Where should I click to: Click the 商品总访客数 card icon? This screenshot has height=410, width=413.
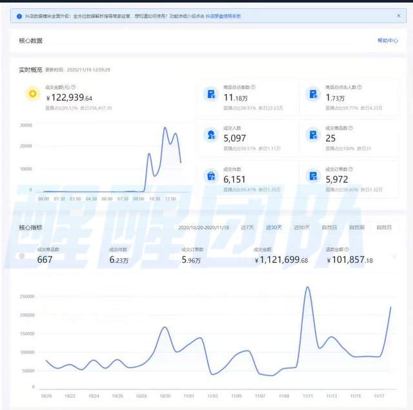point(211,94)
